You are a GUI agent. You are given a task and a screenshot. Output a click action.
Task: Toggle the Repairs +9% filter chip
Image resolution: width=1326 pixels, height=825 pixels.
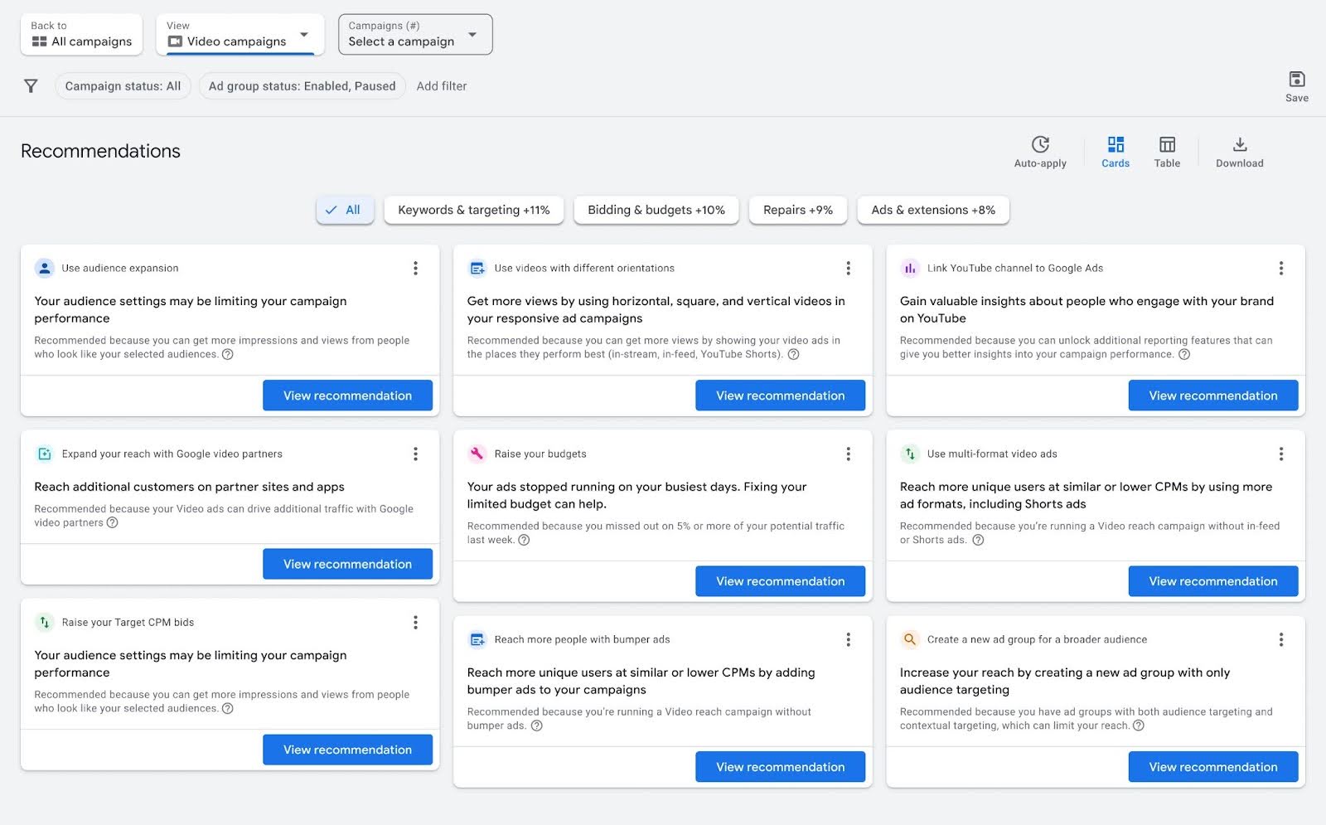point(797,210)
